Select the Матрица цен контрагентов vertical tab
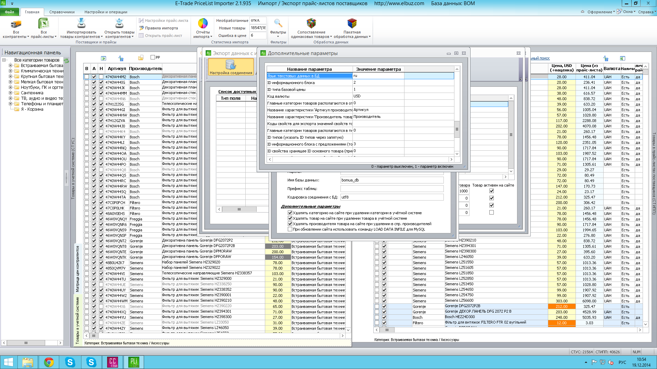 pos(78,269)
